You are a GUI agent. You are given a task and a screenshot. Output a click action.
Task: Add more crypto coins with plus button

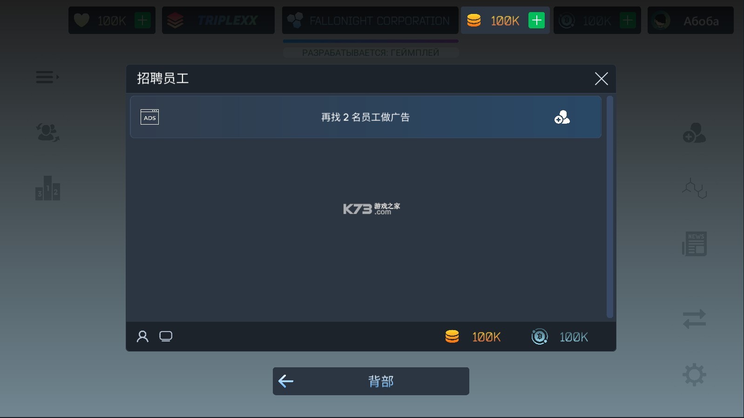[x=628, y=20]
